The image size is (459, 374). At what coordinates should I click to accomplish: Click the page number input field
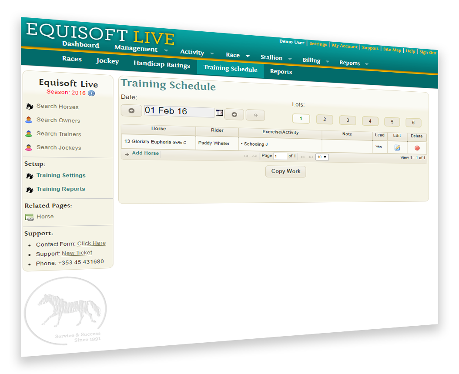pos(280,156)
